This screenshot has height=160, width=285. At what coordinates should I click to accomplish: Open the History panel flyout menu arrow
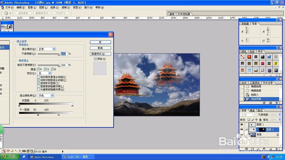pyautogui.click(x=280, y=83)
